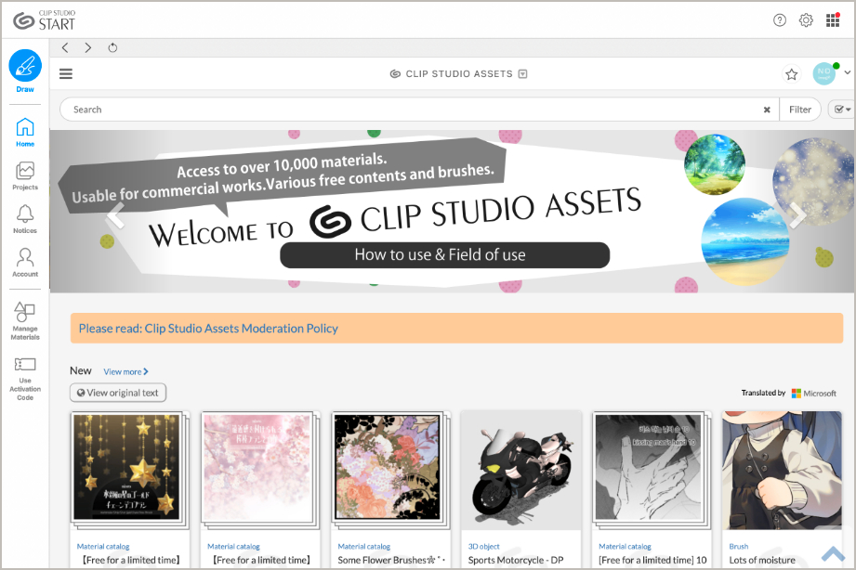Screen dimensions: 856x570
Task: Click the Microsoft translator logo
Action: pos(814,393)
